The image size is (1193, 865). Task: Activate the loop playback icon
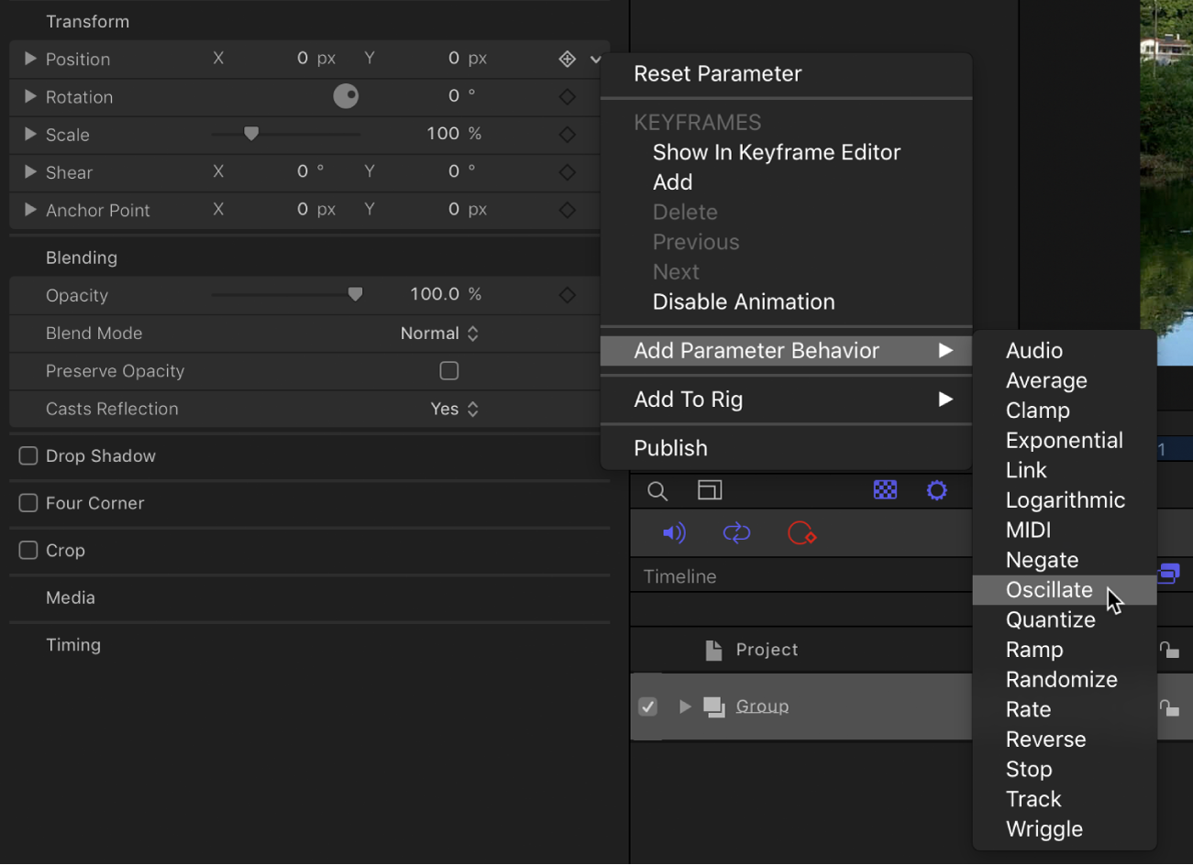pyautogui.click(x=736, y=532)
